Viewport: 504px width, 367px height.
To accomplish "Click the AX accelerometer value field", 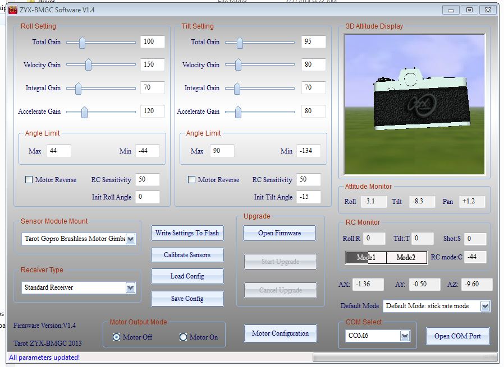I will click(368, 284).
